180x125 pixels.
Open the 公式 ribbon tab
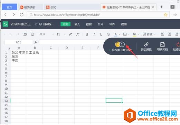coord(101,24)
